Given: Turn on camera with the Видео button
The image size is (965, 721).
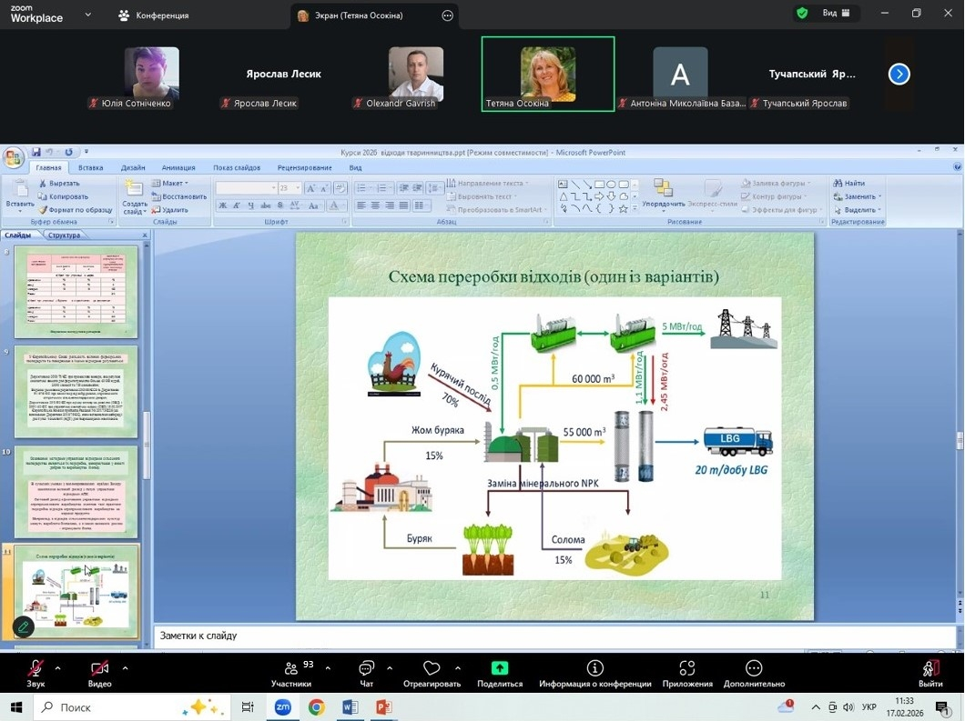Looking at the screenshot, I should (x=99, y=670).
